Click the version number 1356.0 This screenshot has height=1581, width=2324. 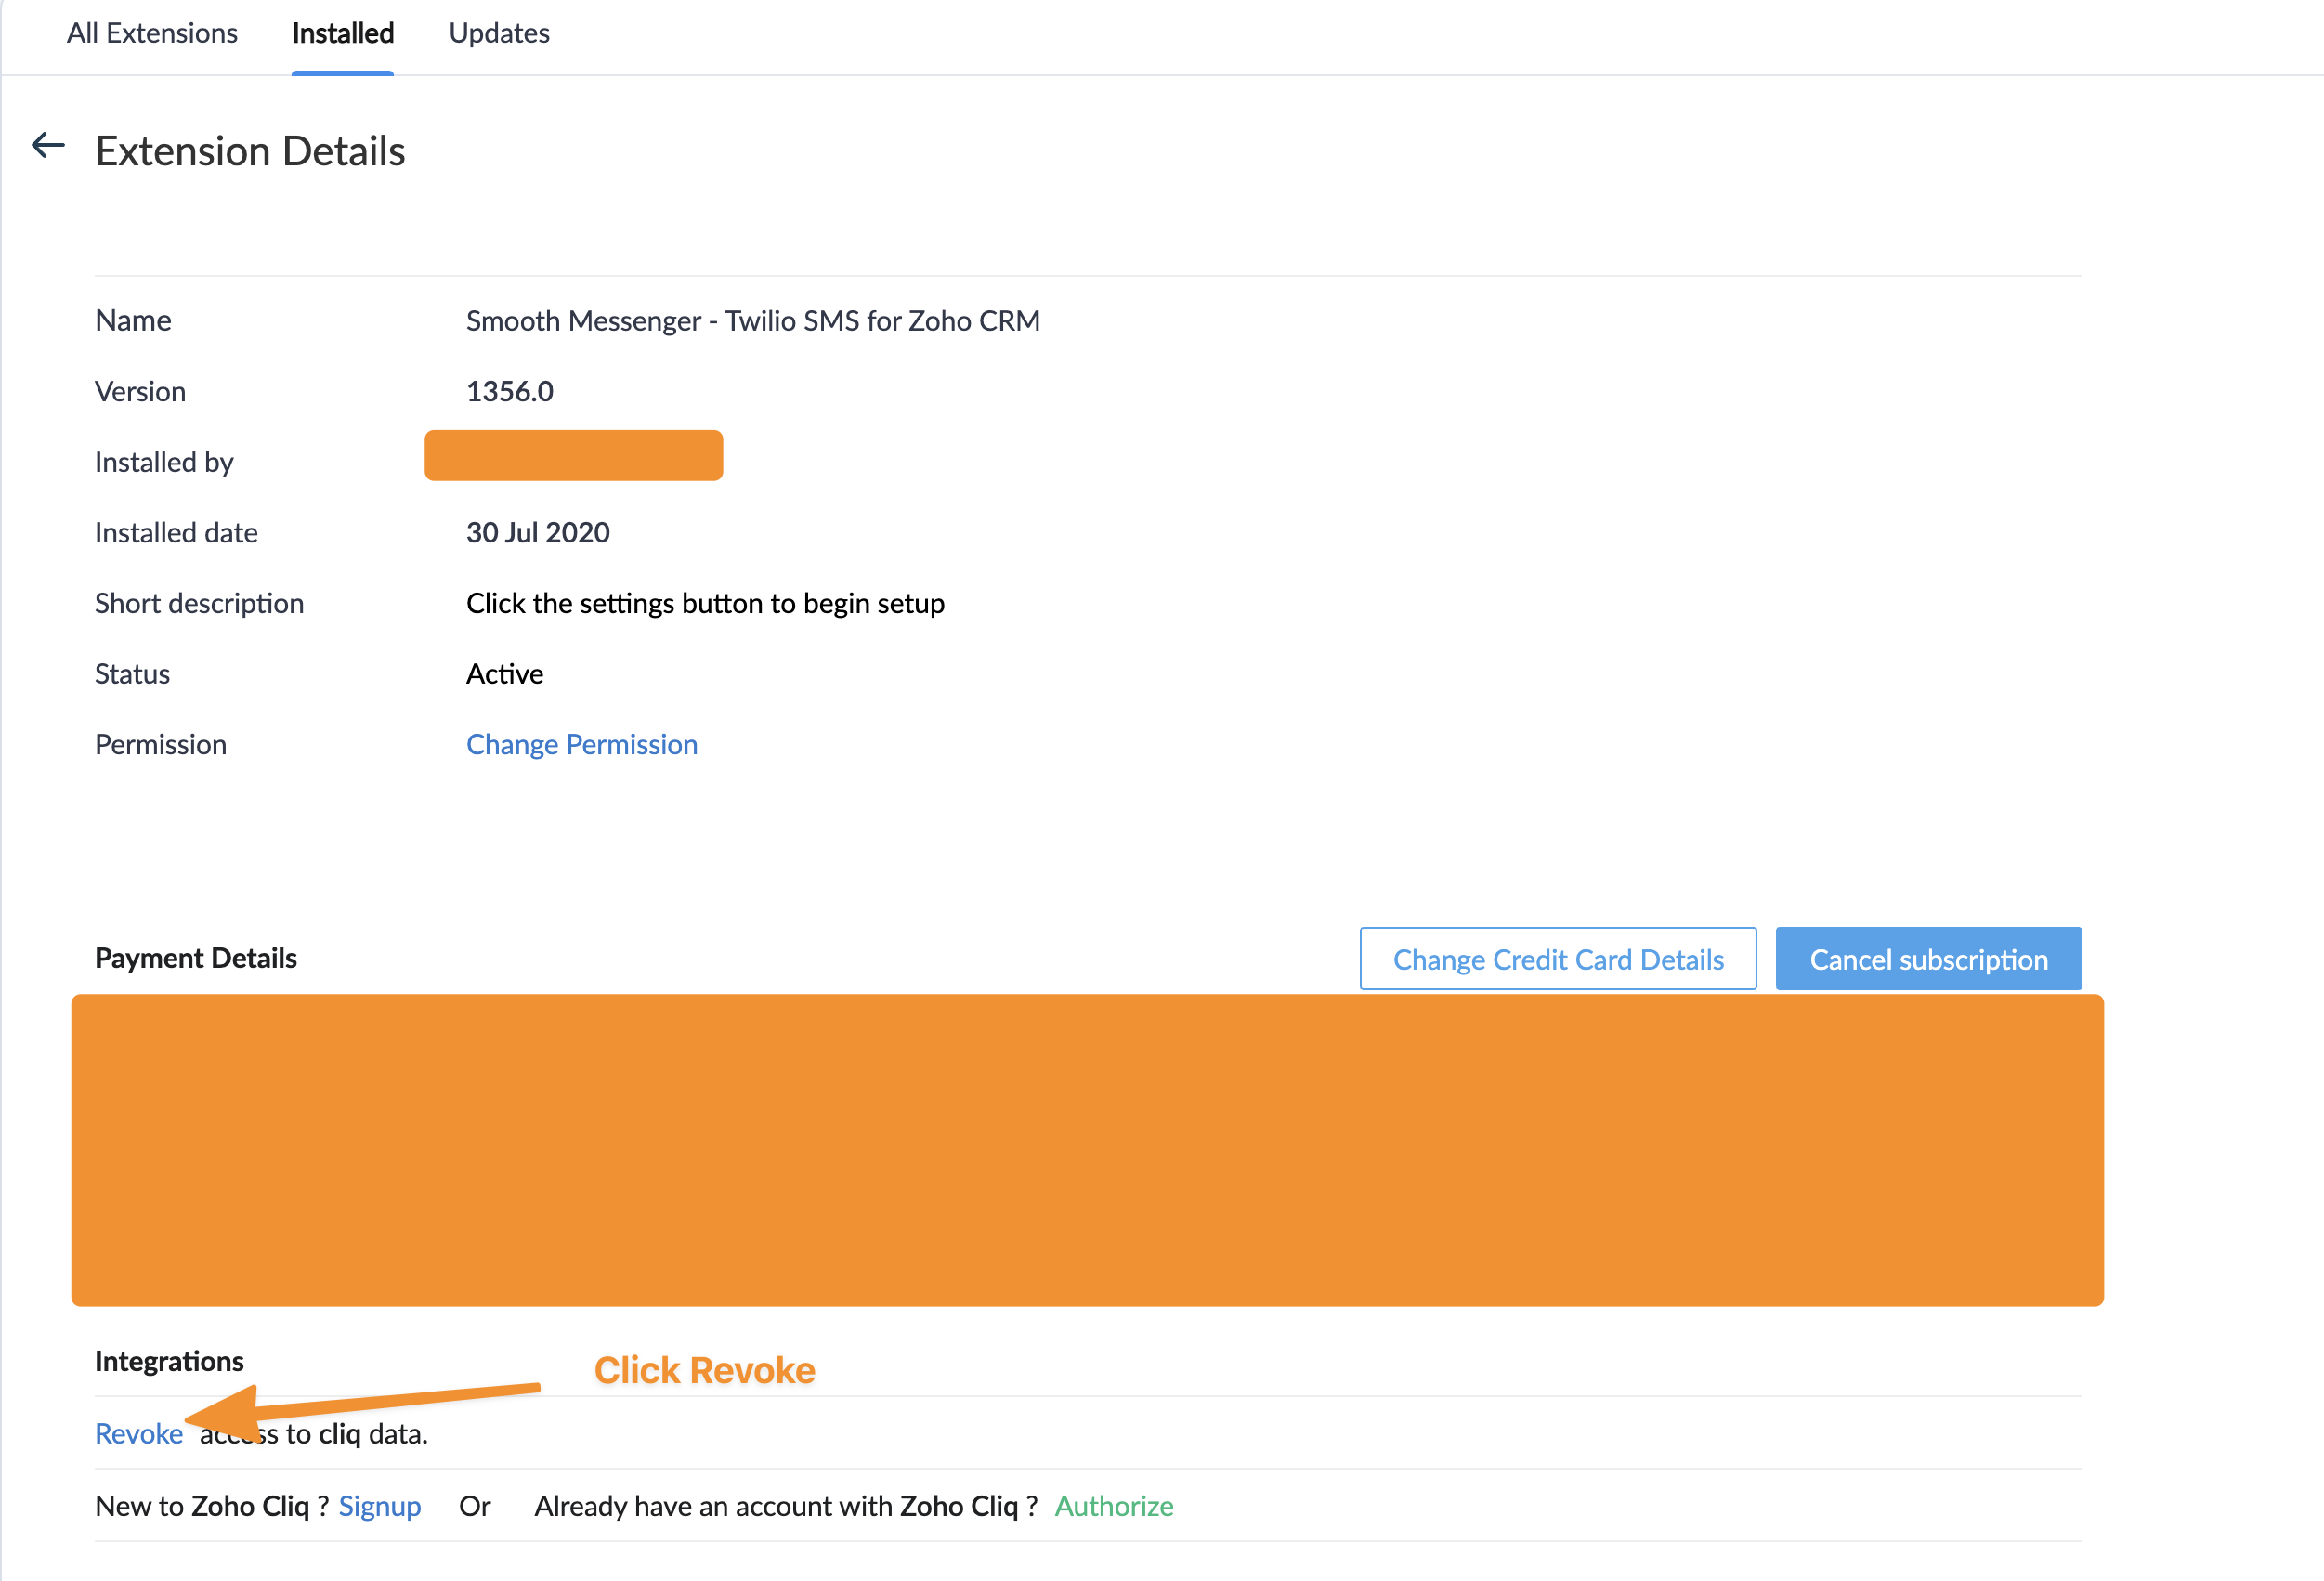[x=509, y=391]
